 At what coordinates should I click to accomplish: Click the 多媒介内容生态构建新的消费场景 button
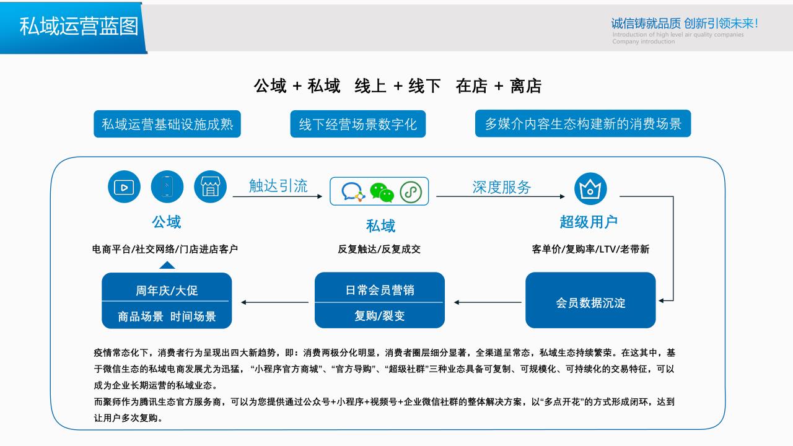pos(583,123)
